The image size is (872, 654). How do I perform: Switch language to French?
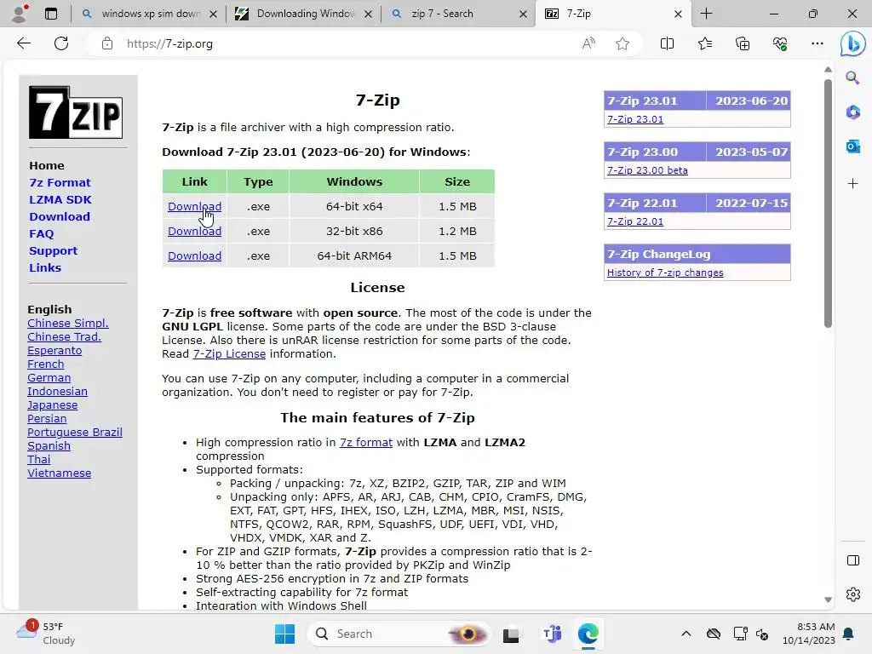pos(46,364)
